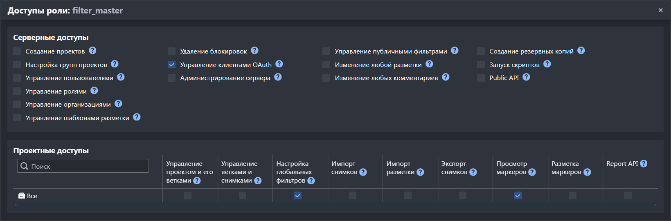This screenshot has height=221, width=671.
Task: Show help for Управление шаблонами разметки
Action: (137, 117)
